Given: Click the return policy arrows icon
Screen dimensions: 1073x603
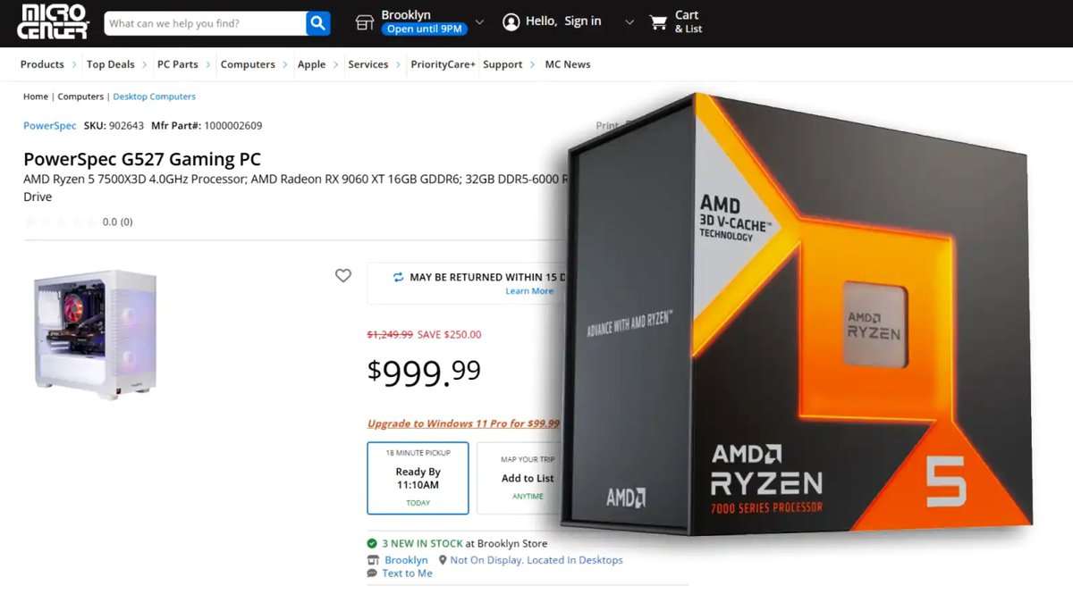Looking at the screenshot, I should click(x=399, y=277).
